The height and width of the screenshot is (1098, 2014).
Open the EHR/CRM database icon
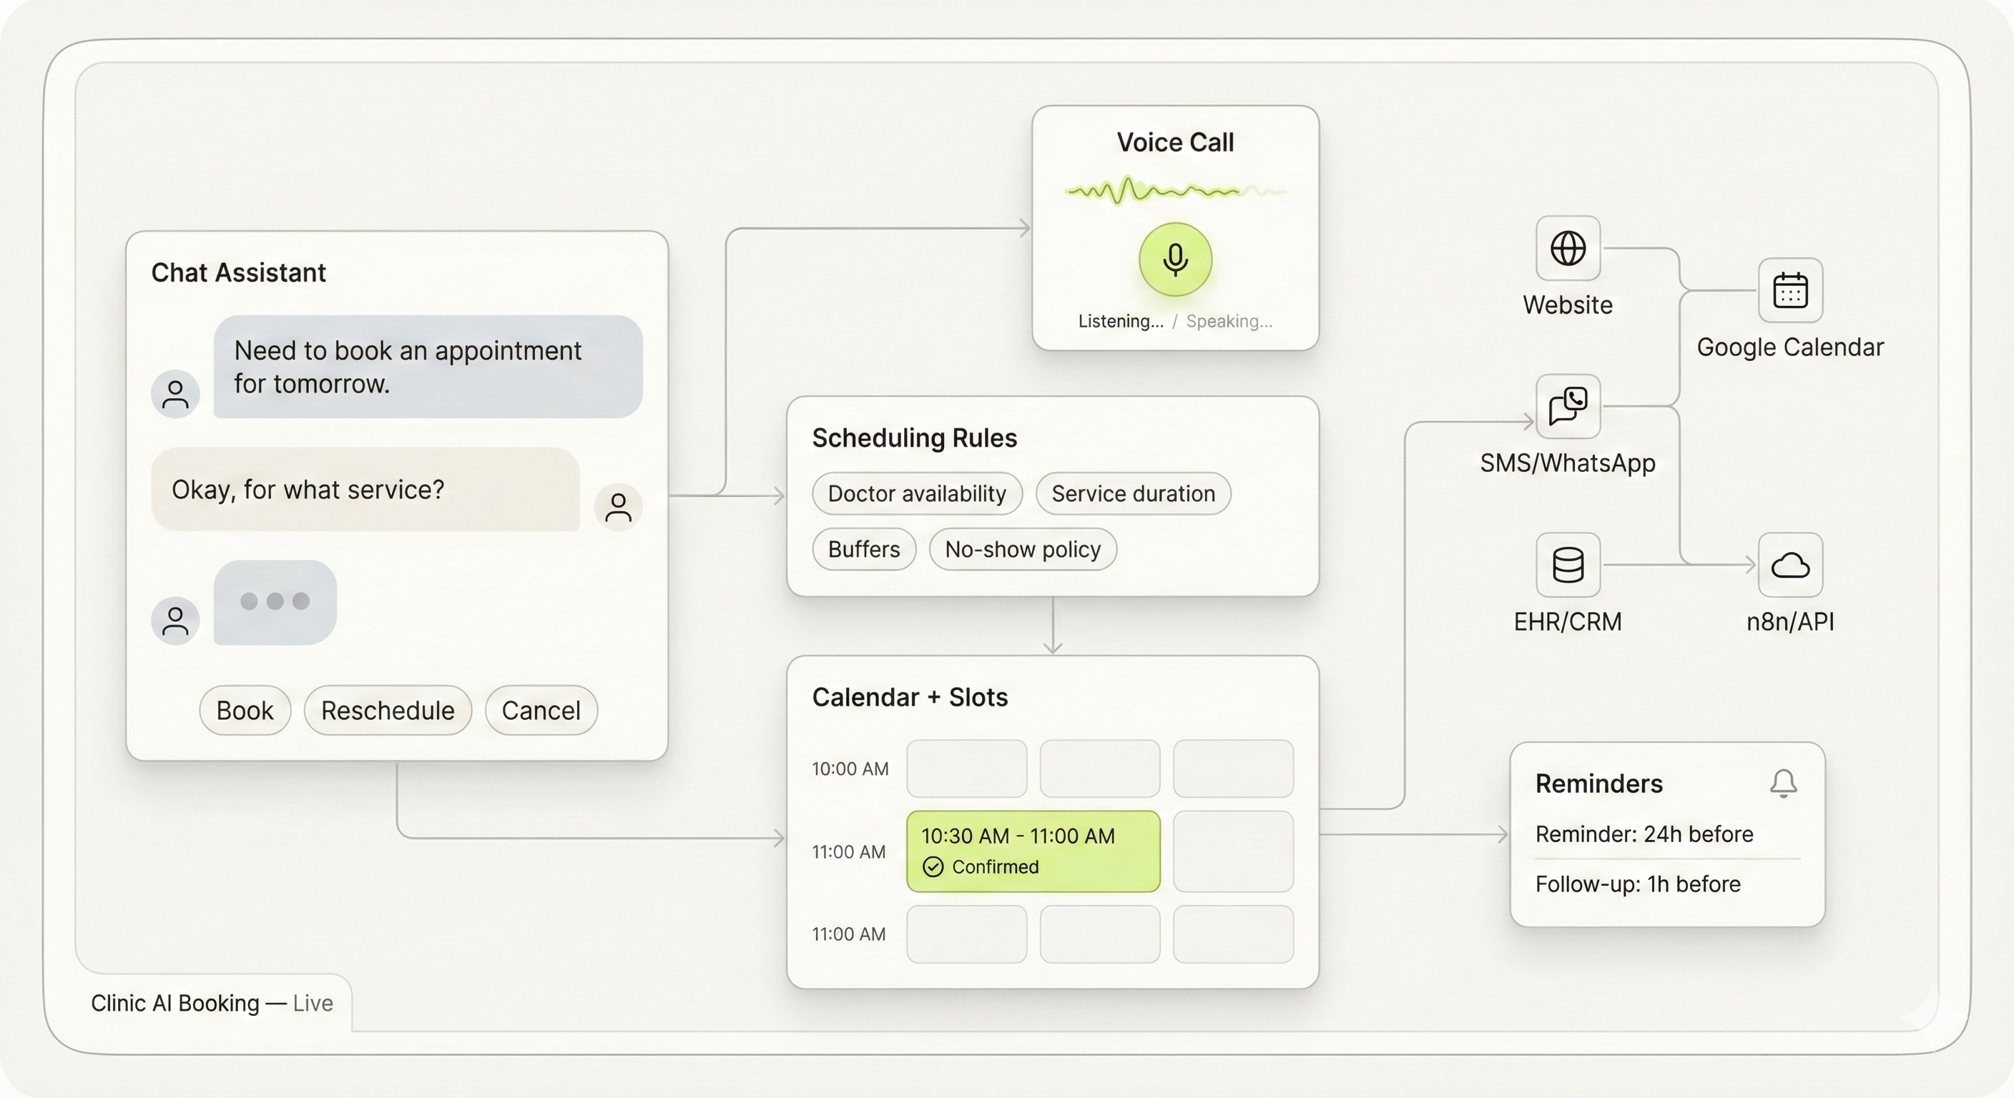(1567, 565)
